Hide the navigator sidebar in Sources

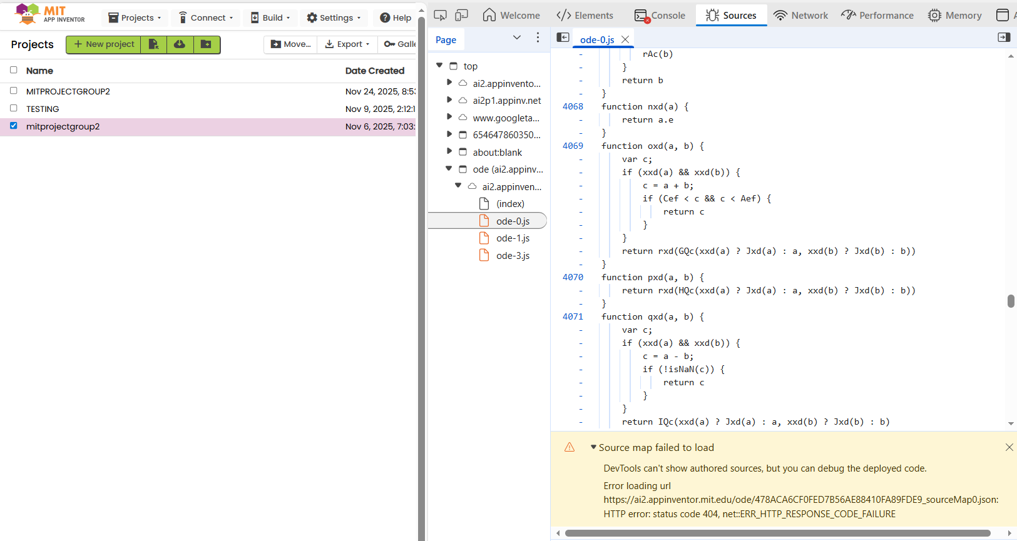563,38
